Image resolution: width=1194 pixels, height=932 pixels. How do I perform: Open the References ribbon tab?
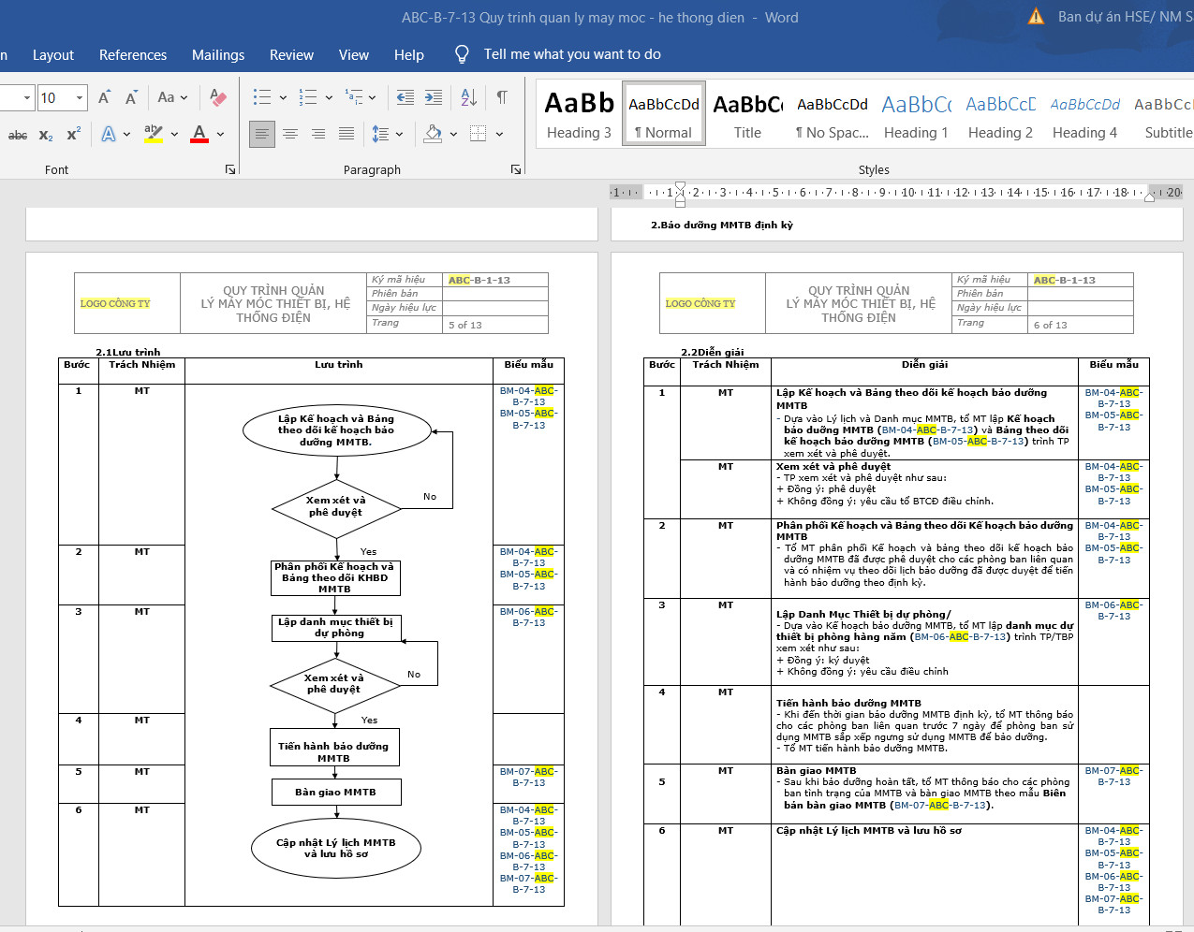(133, 55)
